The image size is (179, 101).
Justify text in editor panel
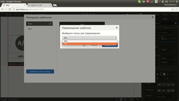[173, 91]
